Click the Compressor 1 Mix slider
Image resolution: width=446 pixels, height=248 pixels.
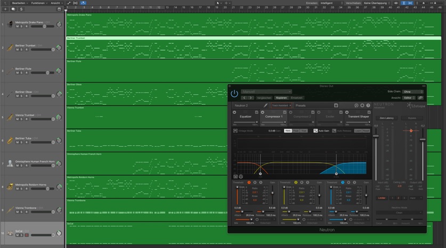pyautogui.click(x=274, y=122)
